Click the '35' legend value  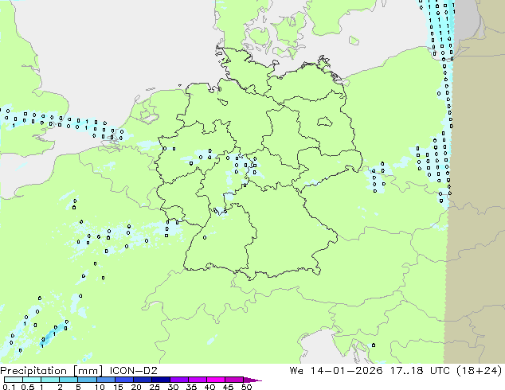click(191, 387)
